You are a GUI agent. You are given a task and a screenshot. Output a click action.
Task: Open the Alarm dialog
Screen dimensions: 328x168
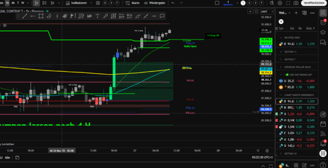(133, 3)
